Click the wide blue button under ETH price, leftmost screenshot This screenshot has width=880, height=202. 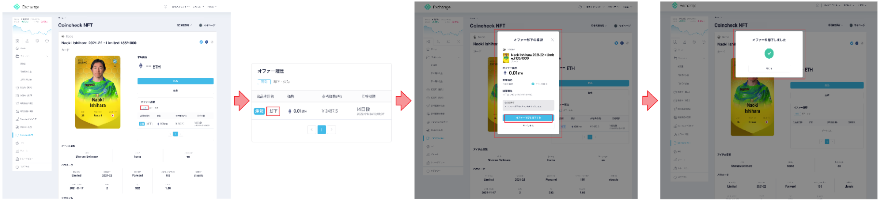tap(175, 81)
